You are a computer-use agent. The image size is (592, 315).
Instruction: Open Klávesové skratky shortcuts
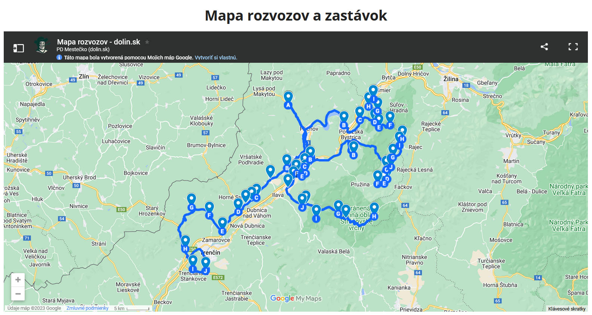coord(567,309)
